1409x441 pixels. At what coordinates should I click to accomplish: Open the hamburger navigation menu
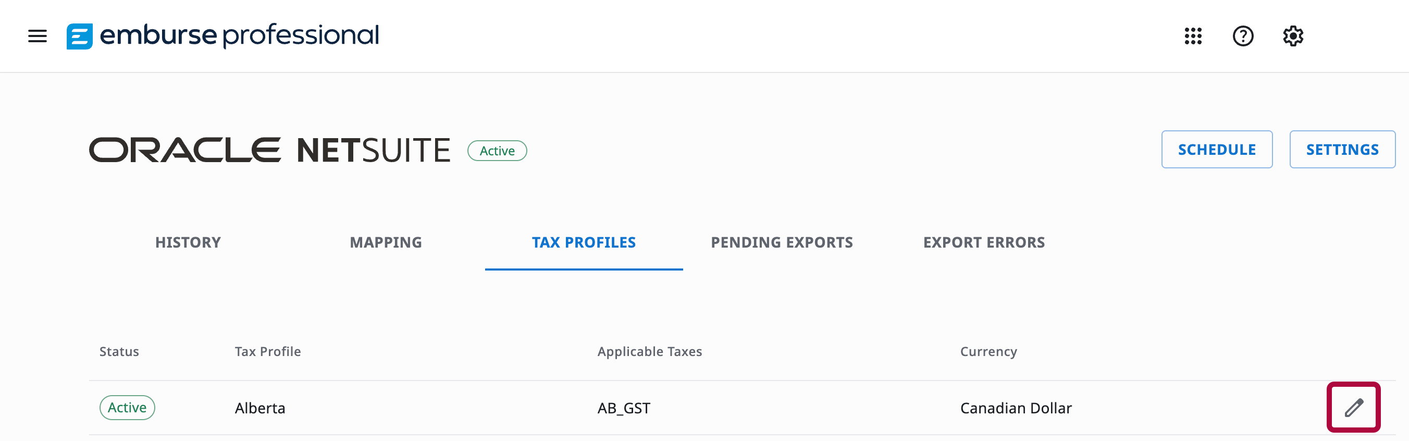[37, 36]
